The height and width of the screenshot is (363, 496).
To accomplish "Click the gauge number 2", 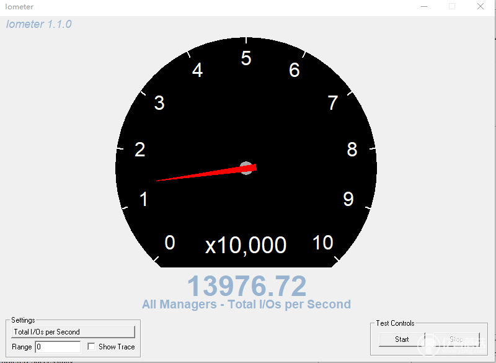I will tap(140, 150).
